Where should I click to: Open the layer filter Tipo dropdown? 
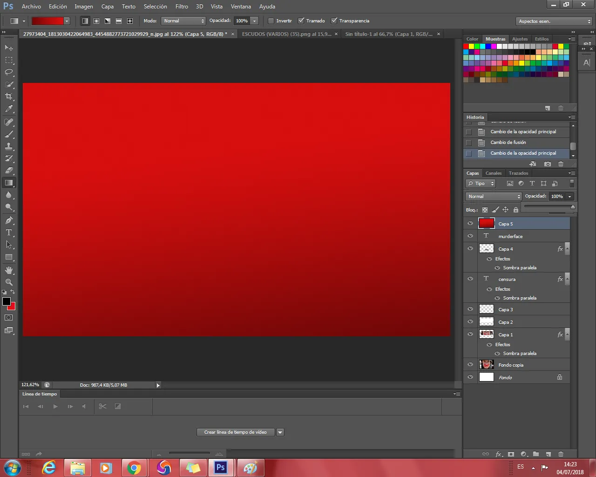481,184
